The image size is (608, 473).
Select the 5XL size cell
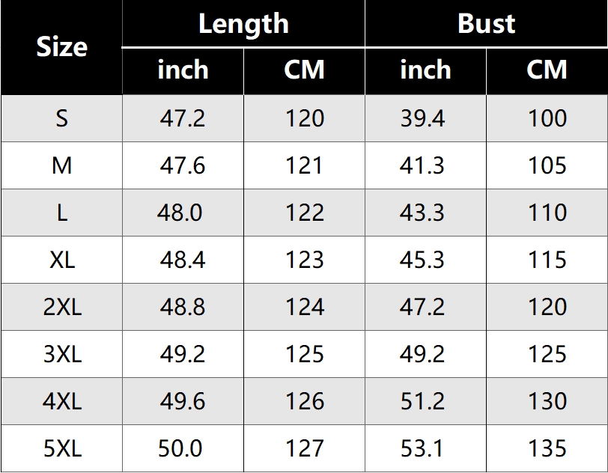[61, 448]
